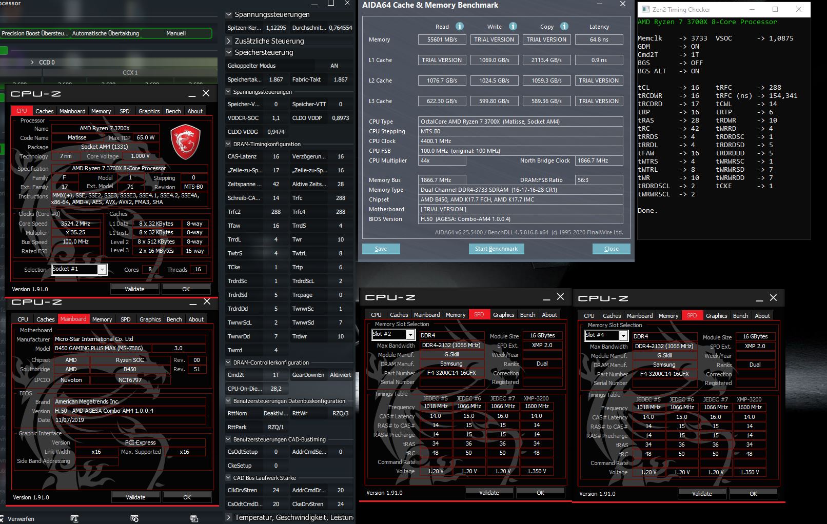Click the Memory Latency field showing 64.8 ns
827x524 pixels.
[x=599, y=39]
